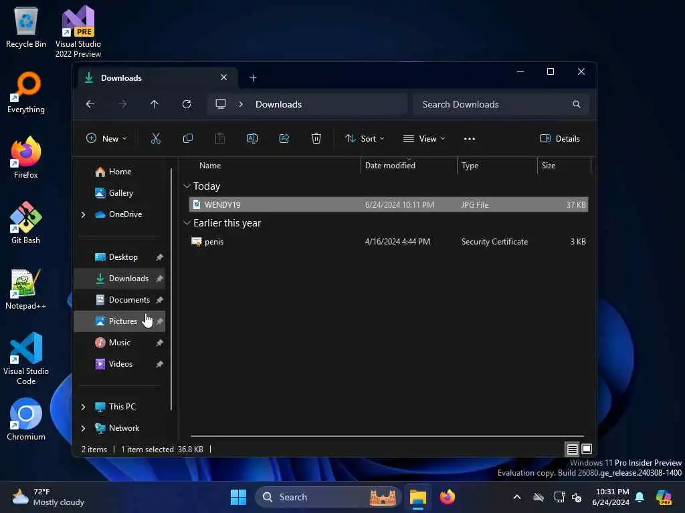Select Music in navigation pane
The width and height of the screenshot is (685, 513).
(120, 343)
